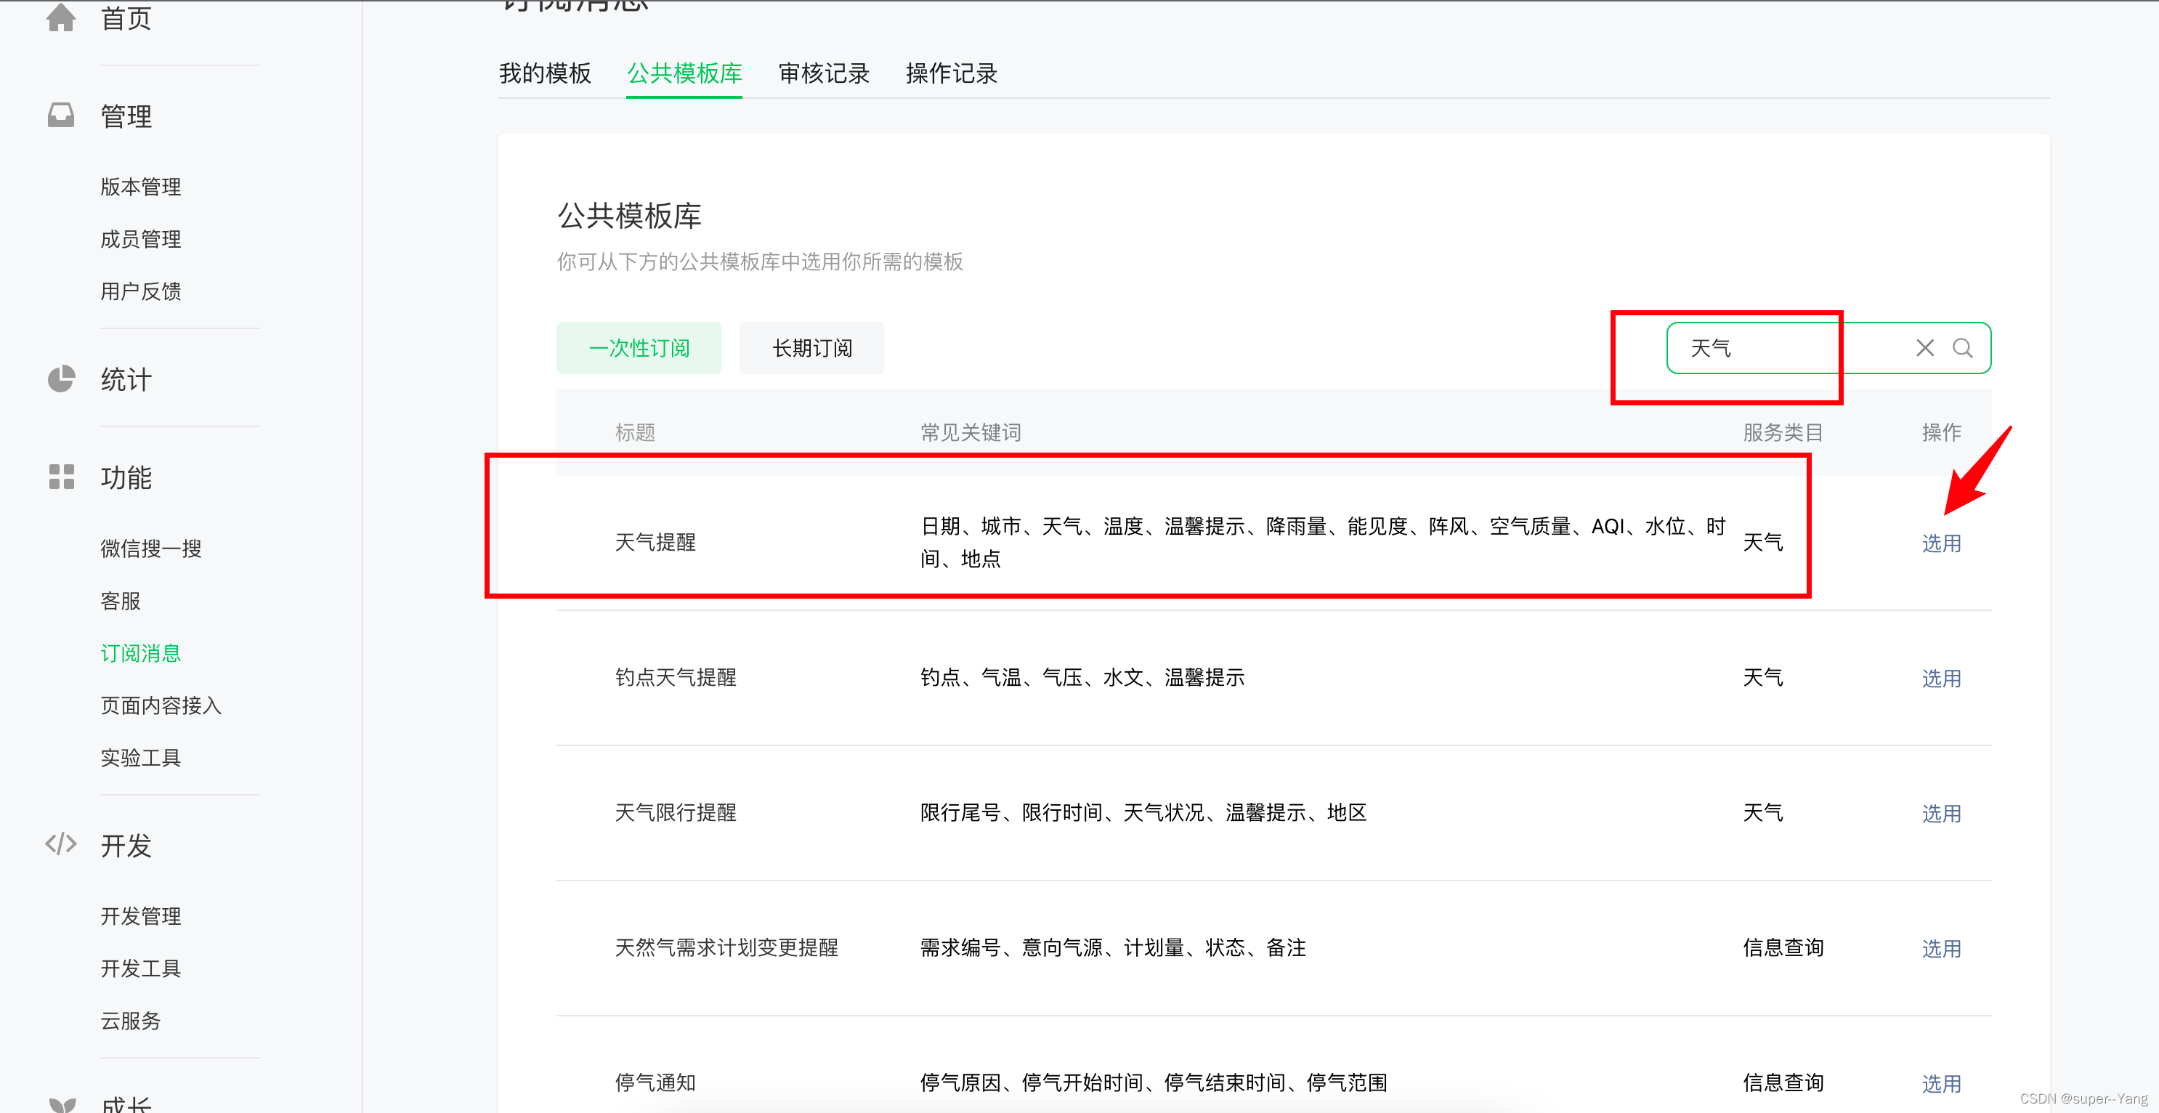Image resolution: width=2159 pixels, height=1113 pixels.
Task: Open 首页 in sidebar
Action: pyautogui.click(x=126, y=17)
